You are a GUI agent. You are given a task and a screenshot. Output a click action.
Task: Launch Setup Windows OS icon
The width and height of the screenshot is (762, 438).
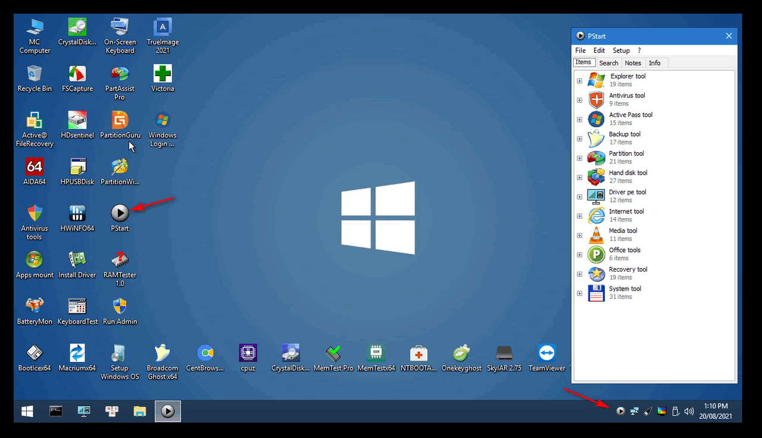point(120,361)
